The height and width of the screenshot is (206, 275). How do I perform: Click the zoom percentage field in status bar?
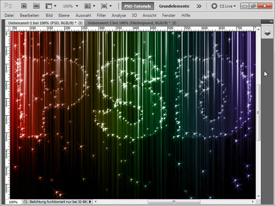(x=13, y=202)
